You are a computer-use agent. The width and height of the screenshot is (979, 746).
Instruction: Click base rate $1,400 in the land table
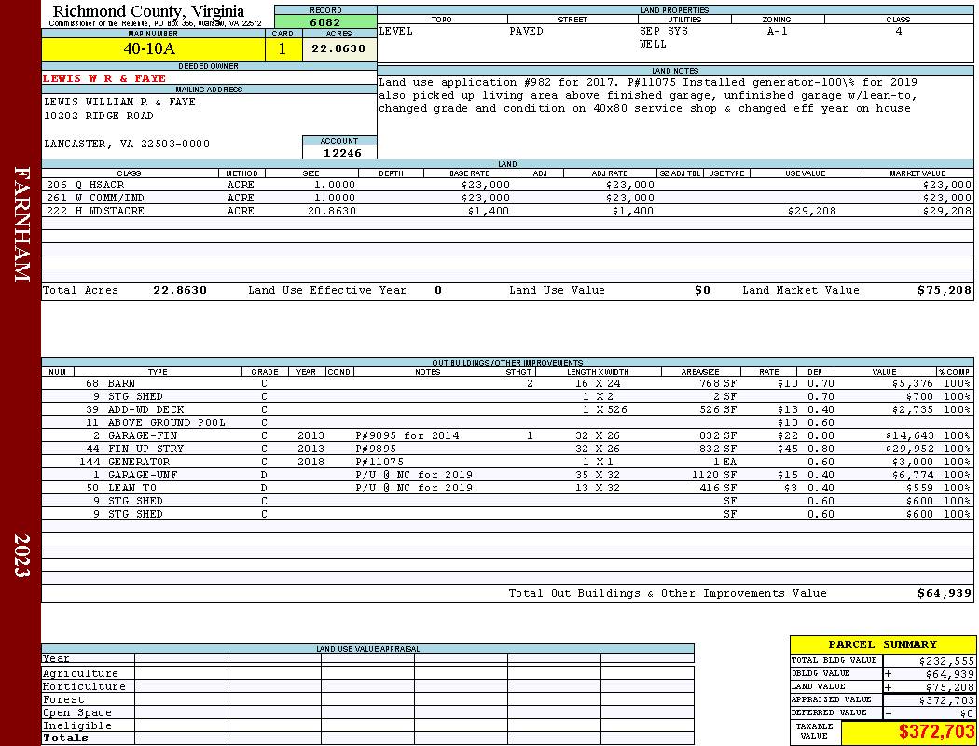coord(489,211)
